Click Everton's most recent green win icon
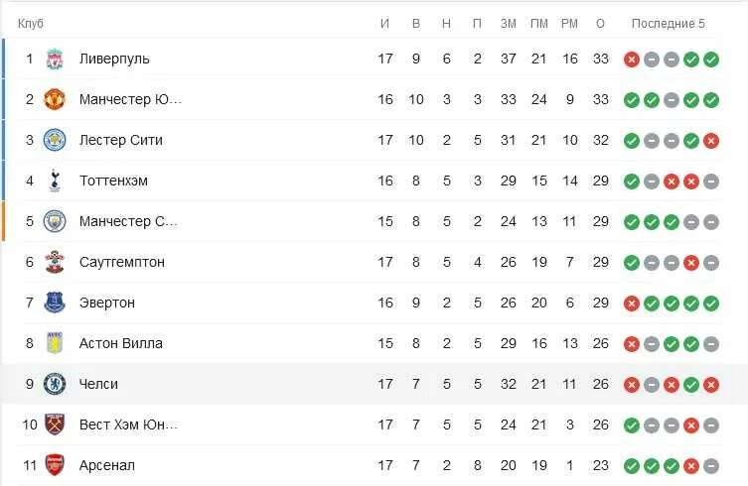This screenshot has width=748, height=486. coord(711,304)
